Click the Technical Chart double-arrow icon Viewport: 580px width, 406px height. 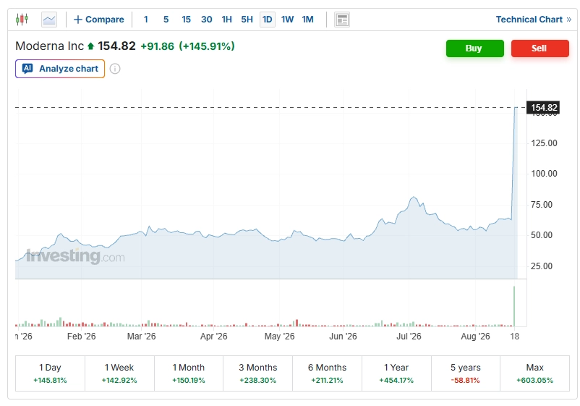pyautogui.click(x=569, y=20)
